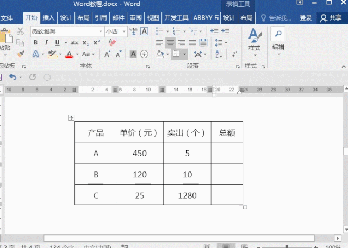This screenshot has width=348, height=248.
Task: Increase font size with grow font icon
Action: pyautogui.click(x=108, y=54)
